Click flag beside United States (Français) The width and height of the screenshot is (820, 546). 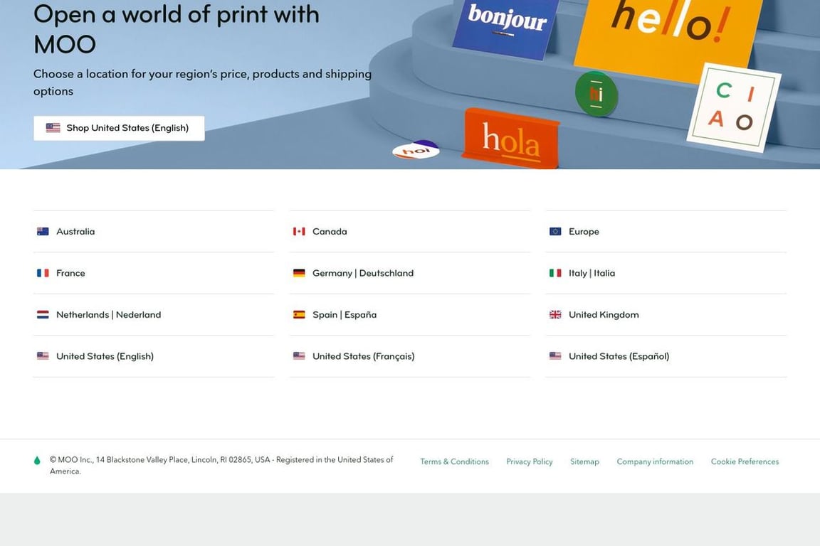299,356
